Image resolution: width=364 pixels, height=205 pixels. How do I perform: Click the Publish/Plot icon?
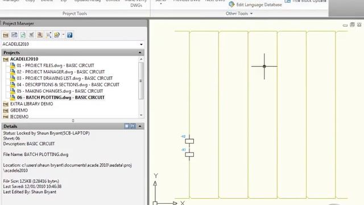click(x=57, y=35)
